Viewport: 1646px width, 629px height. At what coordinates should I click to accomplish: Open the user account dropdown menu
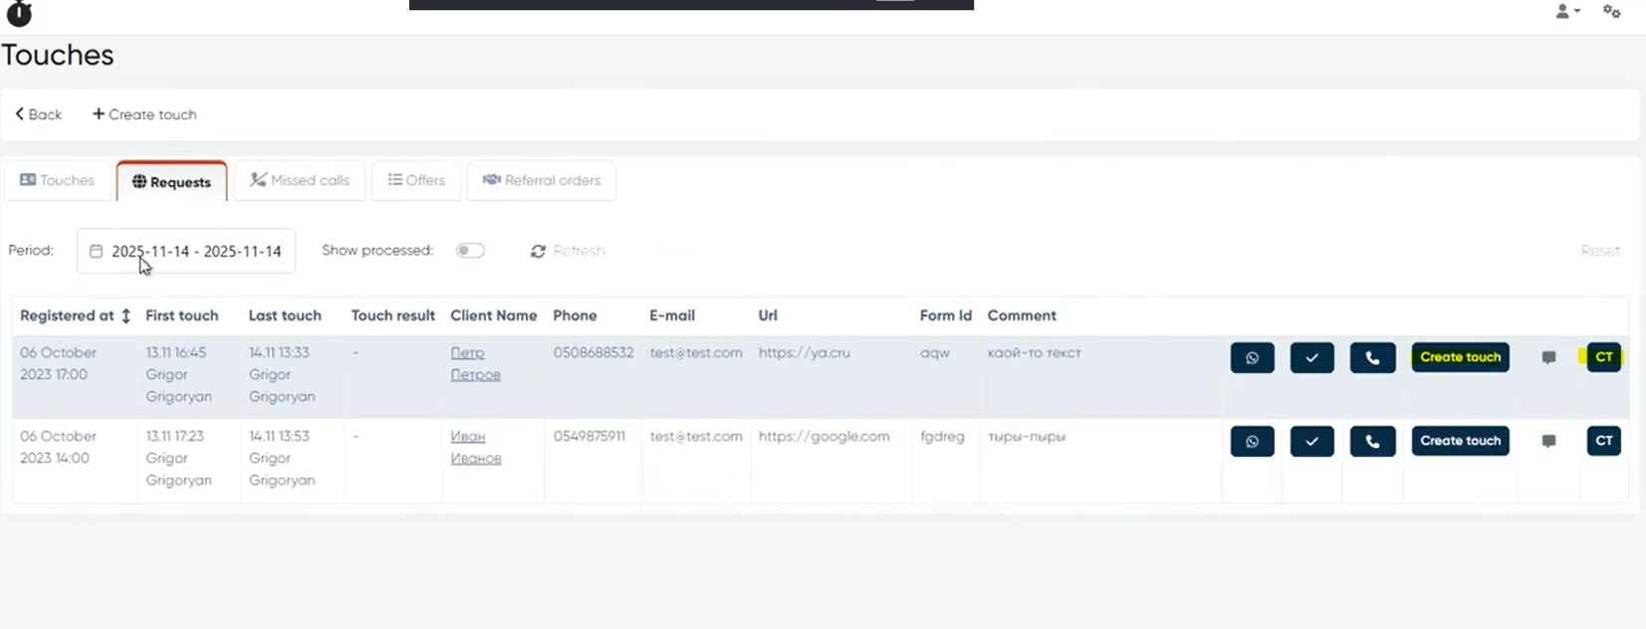pos(1567,12)
